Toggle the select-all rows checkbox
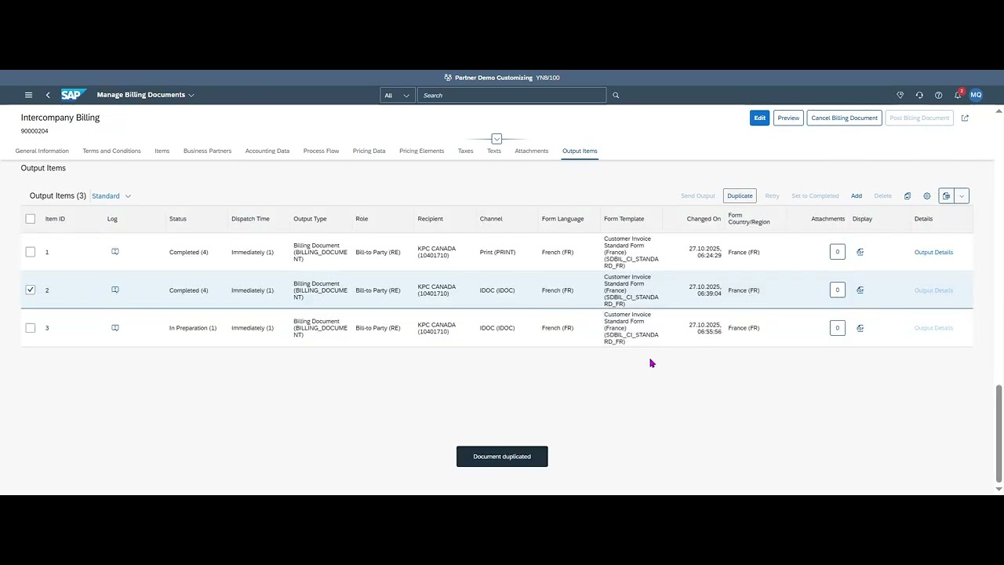Screen dimensions: 1004x565 pyautogui.click(x=31, y=219)
